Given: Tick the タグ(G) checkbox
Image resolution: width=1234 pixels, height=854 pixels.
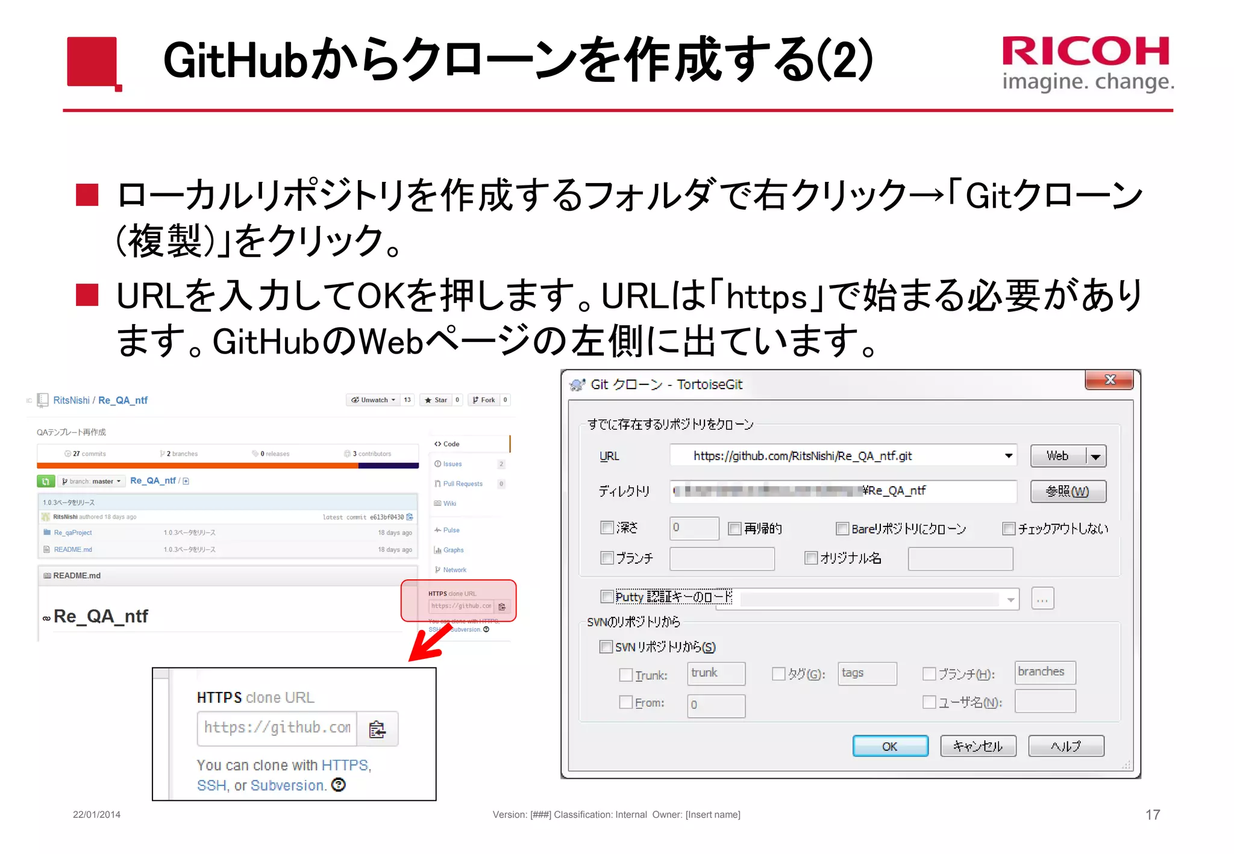Looking at the screenshot, I should tap(779, 674).
